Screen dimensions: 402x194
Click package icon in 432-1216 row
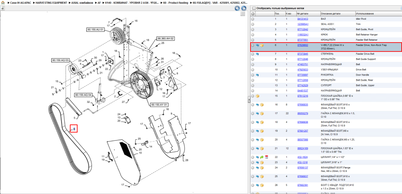(262, 162)
